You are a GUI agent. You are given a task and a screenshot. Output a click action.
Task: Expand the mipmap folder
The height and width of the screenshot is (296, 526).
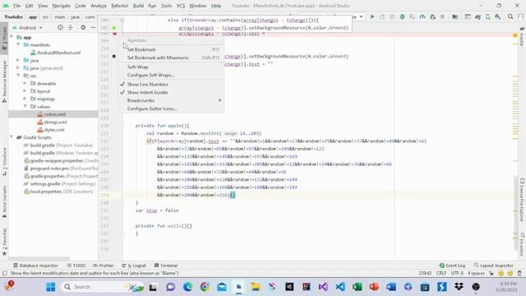25,99
